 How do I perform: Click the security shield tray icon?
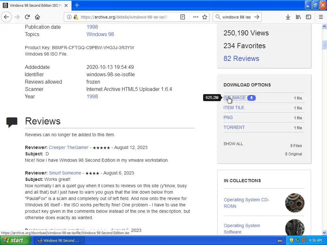coord(292,240)
